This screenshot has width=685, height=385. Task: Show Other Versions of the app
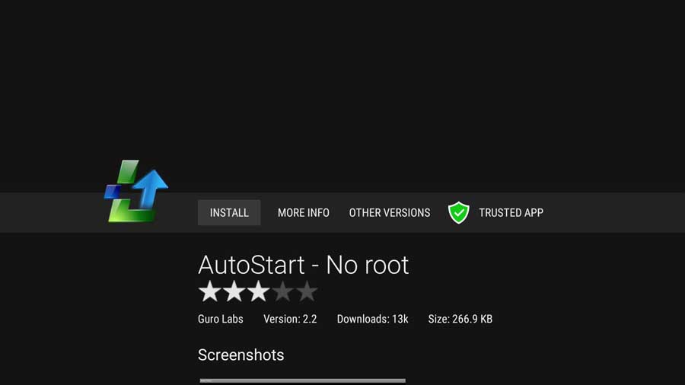pos(389,212)
